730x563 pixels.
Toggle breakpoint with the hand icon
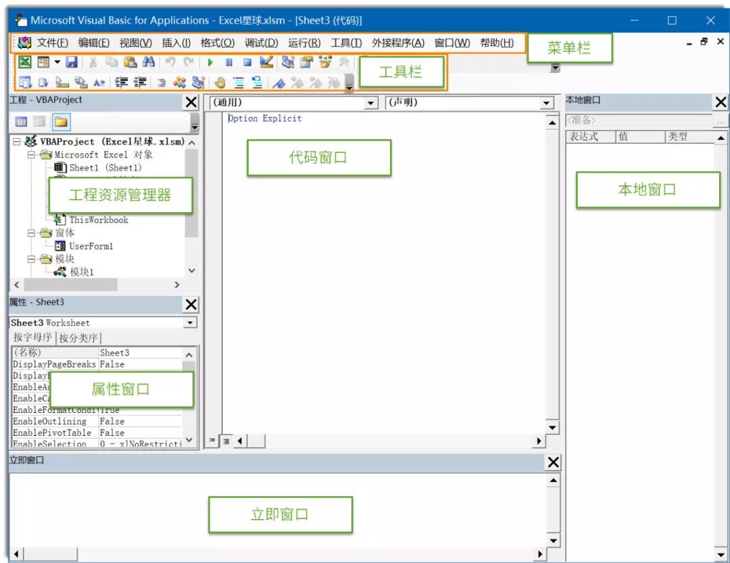[220, 82]
